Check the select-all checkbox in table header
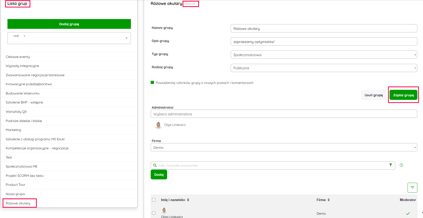 click(x=154, y=200)
